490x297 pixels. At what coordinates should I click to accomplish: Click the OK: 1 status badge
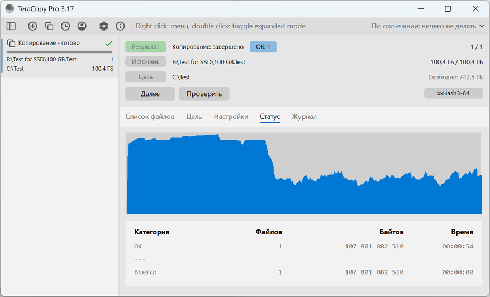[263, 47]
